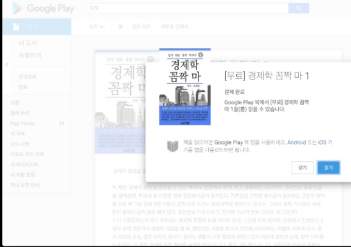
Task: Click the open book icon in dialog
Action: (172, 146)
